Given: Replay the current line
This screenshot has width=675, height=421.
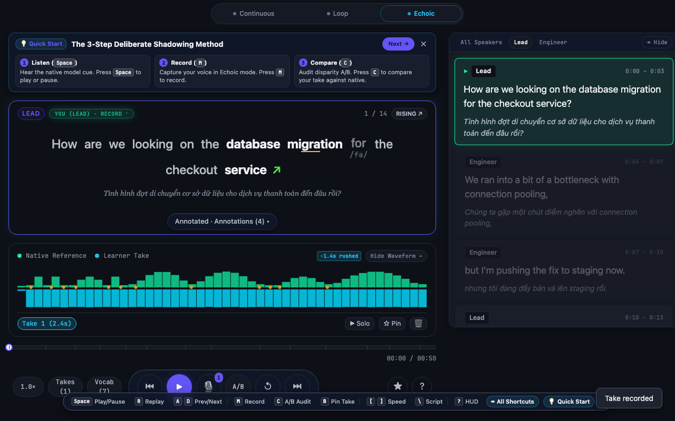Looking at the screenshot, I should coord(268,386).
